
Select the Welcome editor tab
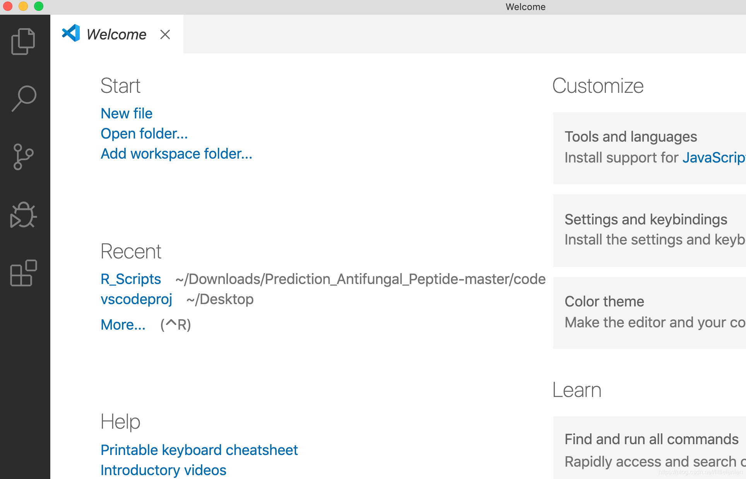tap(116, 34)
